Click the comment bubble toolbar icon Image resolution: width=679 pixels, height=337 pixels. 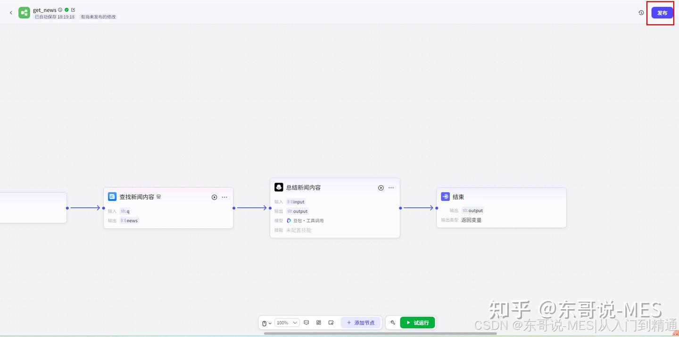click(306, 323)
